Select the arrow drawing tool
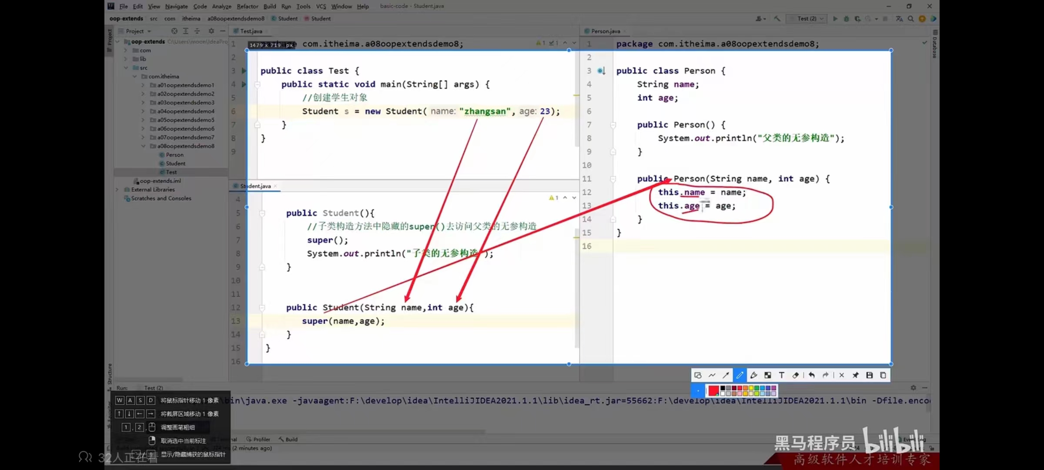Image resolution: width=1044 pixels, height=470 pixels. point(726,375)
